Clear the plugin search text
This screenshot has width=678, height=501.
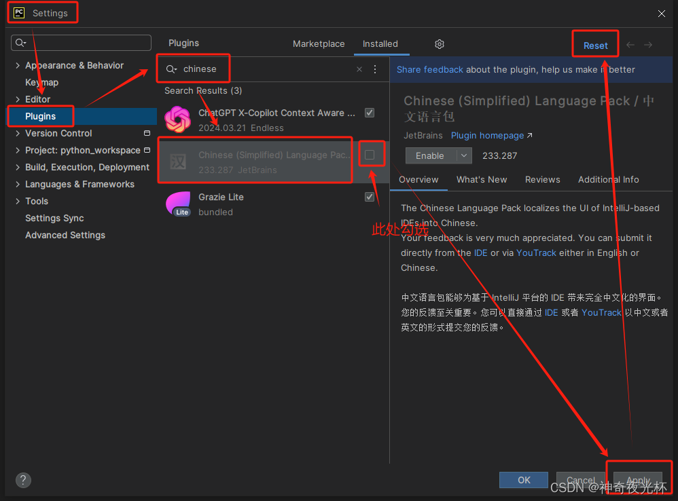(x=359, y=69)
